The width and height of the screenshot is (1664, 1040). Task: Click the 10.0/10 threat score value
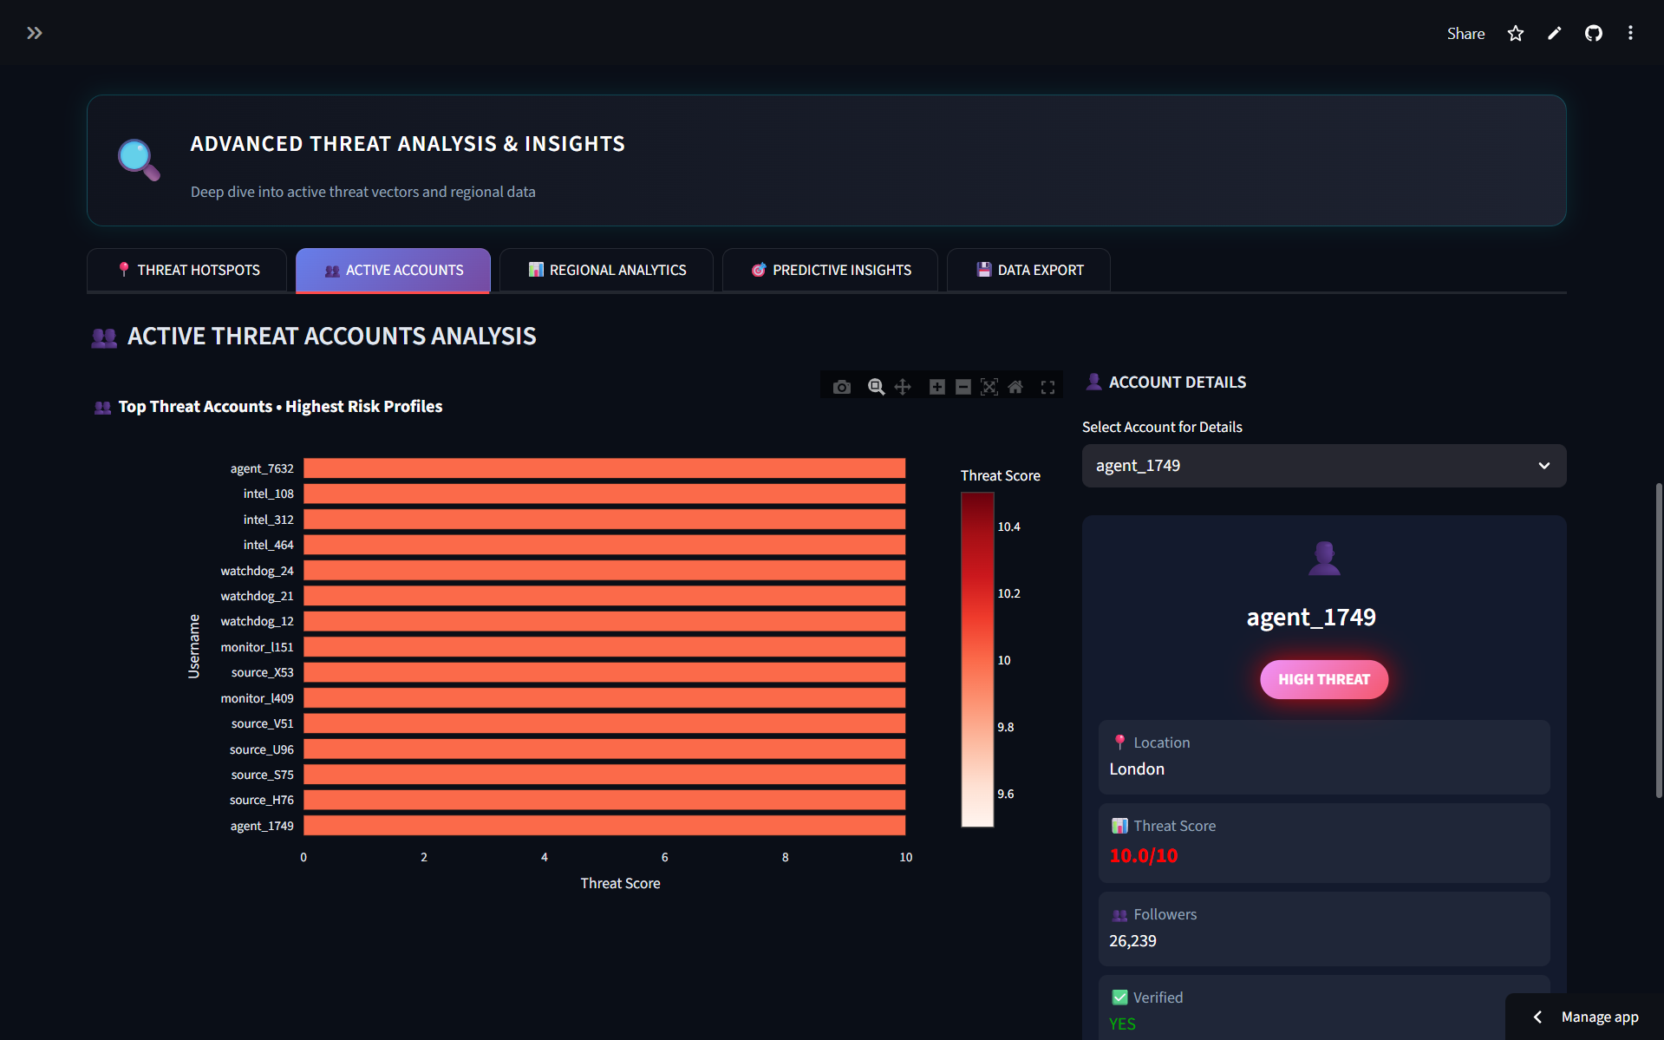[1144, 855]
